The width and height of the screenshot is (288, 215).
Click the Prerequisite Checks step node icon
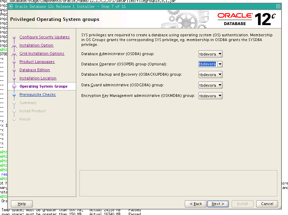(x=14, y=94)
